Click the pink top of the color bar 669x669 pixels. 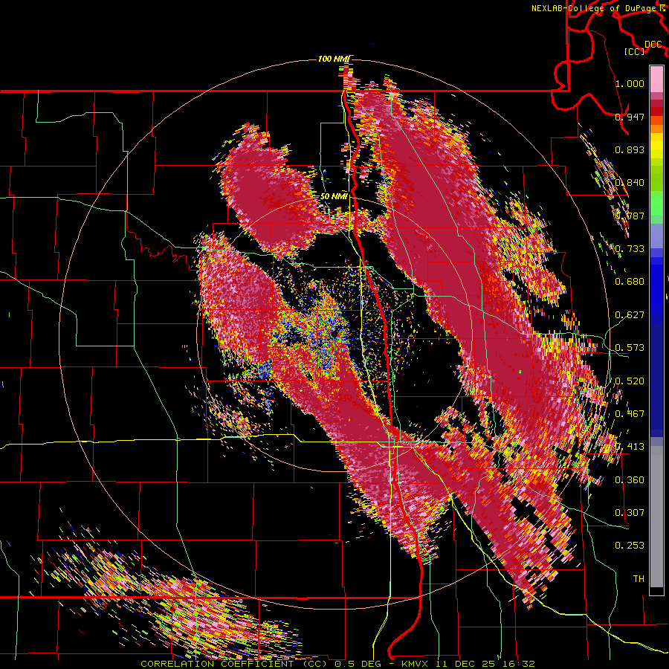656,79
